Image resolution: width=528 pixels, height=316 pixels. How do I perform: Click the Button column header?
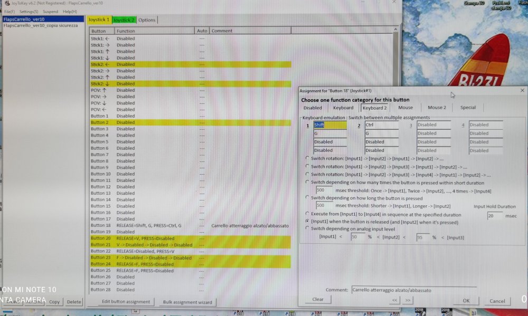click(x=102, y=31)
